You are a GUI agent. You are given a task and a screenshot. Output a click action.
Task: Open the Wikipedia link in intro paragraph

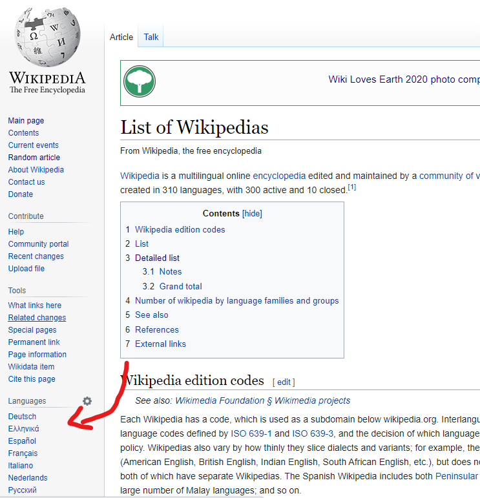140,176
